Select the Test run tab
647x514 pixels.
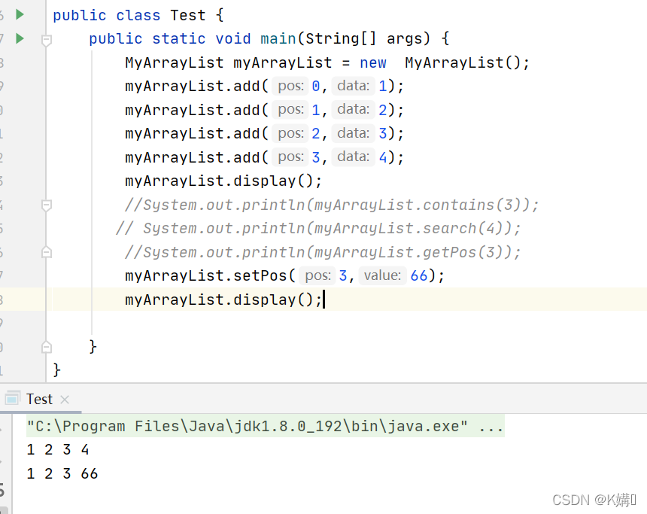tap(39, 399)
